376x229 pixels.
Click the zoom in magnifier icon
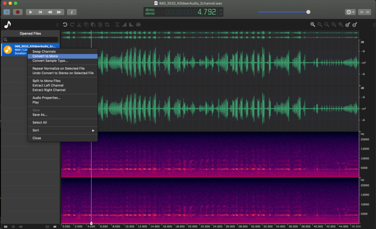[312, 25]
